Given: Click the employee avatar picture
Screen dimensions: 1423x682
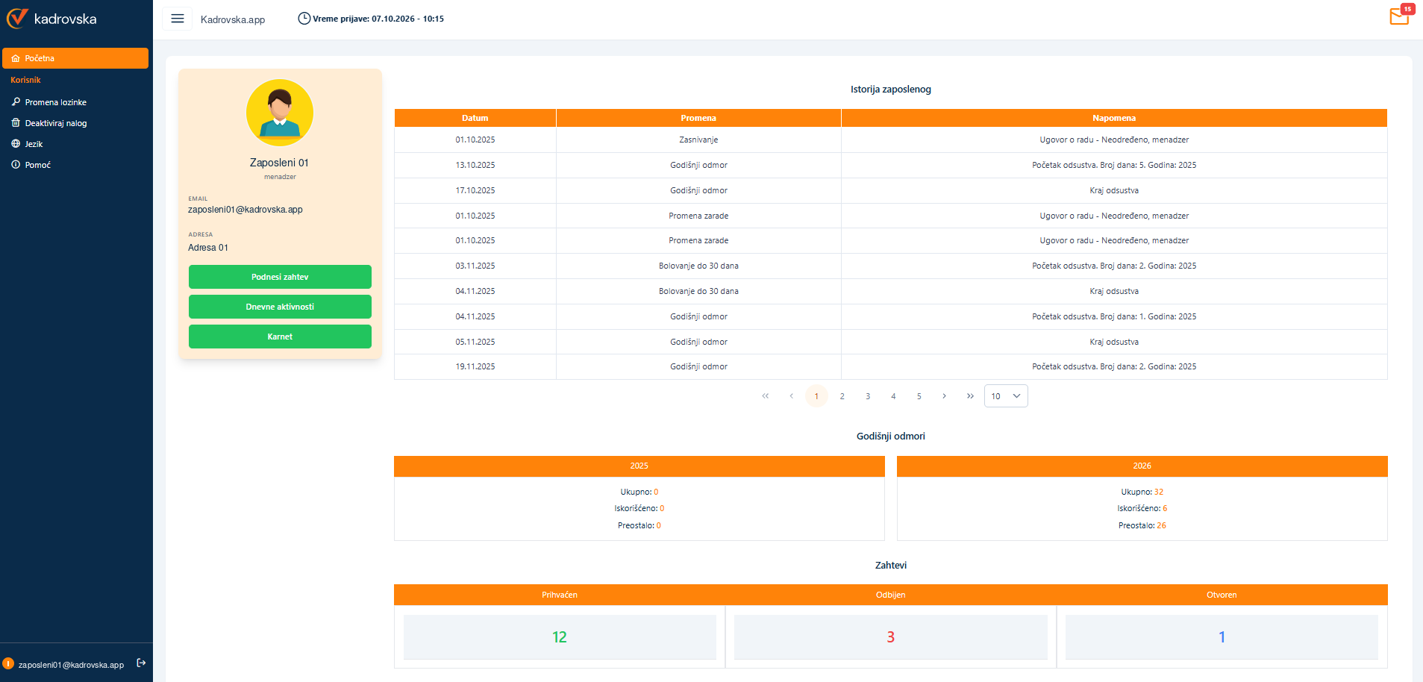Looking at the screenshot, I should (280, 113).
